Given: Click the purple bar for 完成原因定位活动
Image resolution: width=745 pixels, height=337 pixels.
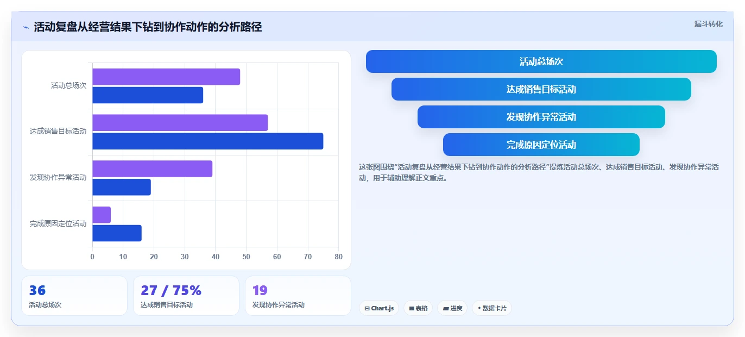Looking at the screenshot, I should click(102, 215).
